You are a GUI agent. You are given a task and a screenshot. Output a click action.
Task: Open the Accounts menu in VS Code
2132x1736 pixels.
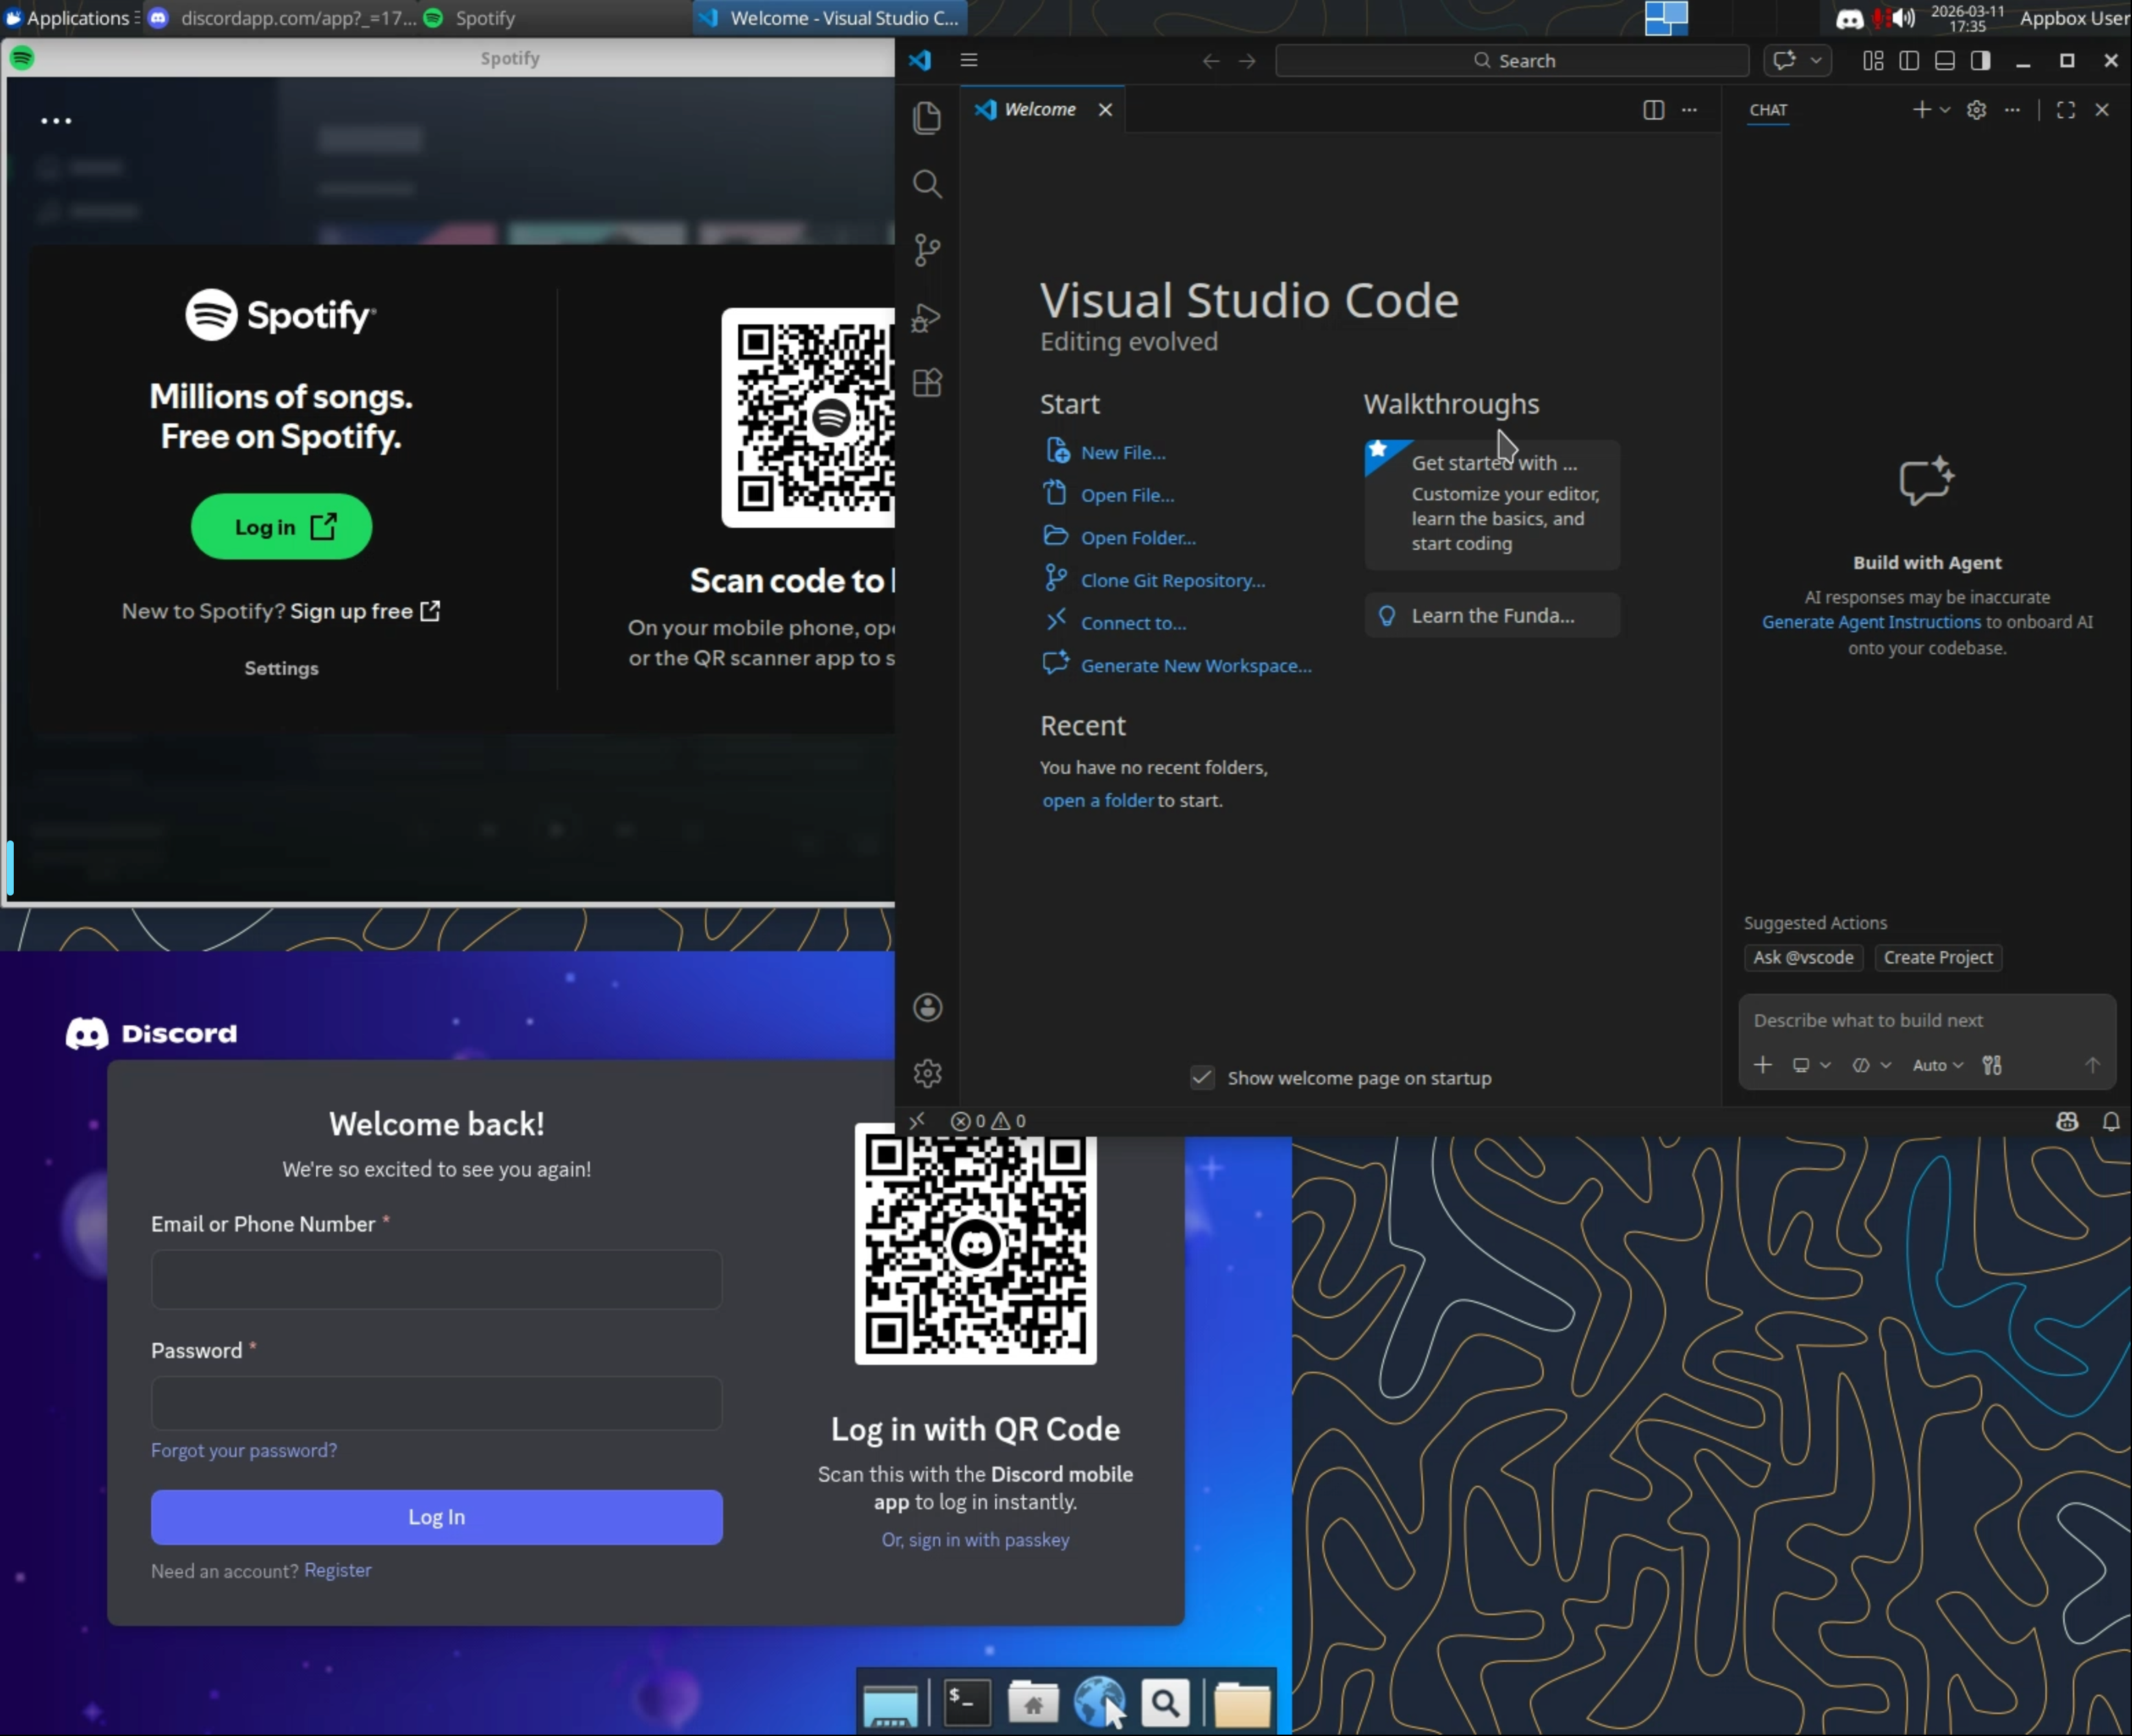(927, 1007)
